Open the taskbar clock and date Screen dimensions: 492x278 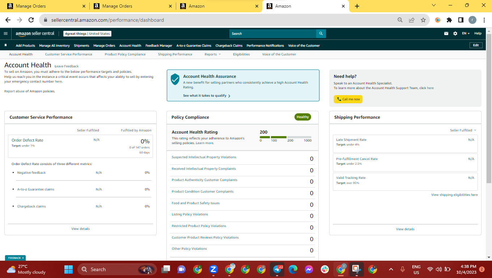tap(466, 269)
